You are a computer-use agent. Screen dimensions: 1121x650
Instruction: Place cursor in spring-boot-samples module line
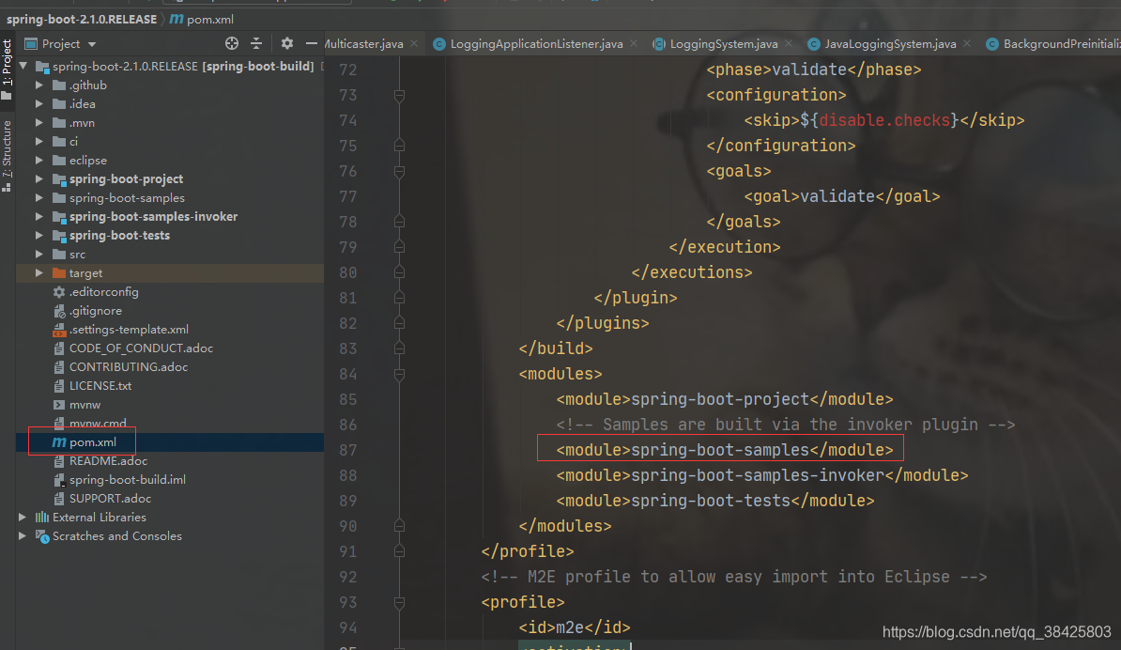click(724, 450)
